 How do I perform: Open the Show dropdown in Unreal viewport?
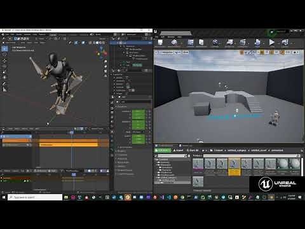[x=186, y=52]
